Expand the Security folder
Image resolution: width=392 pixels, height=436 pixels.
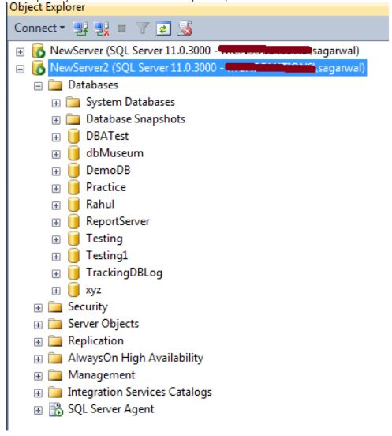point(38,308)
